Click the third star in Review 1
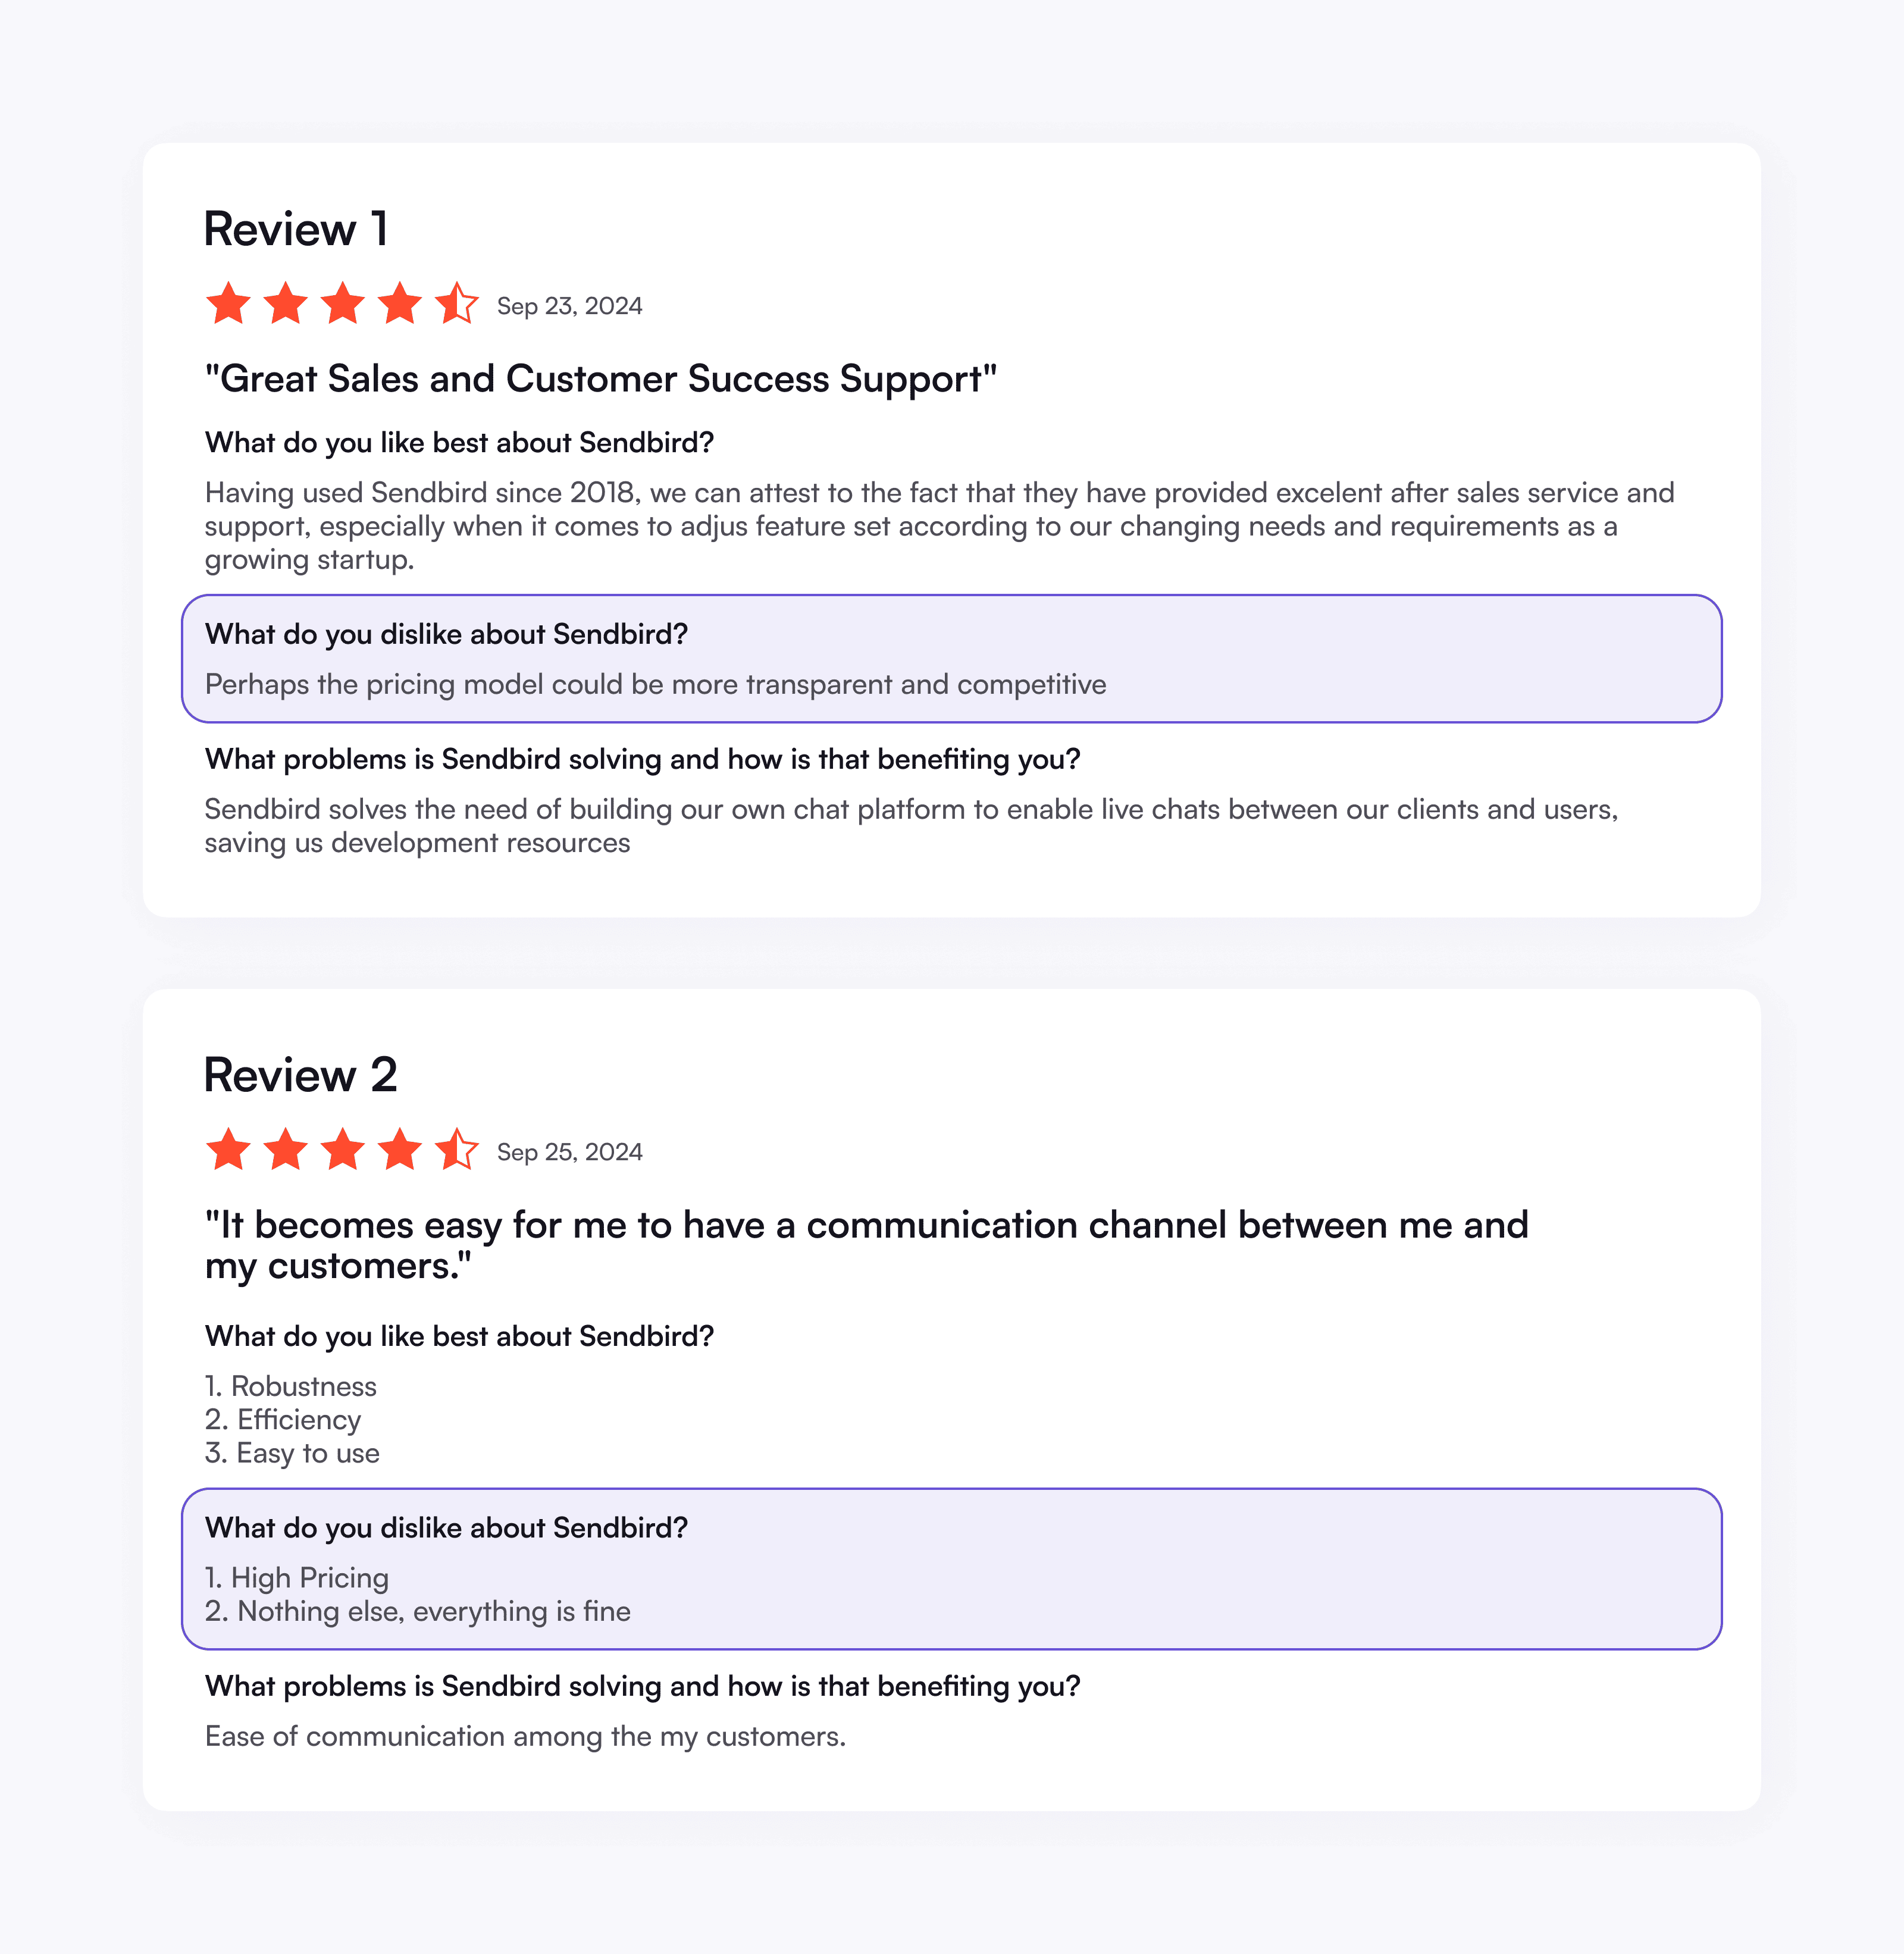This screenshot has height=1954, width=1904. tap(343, 304)
